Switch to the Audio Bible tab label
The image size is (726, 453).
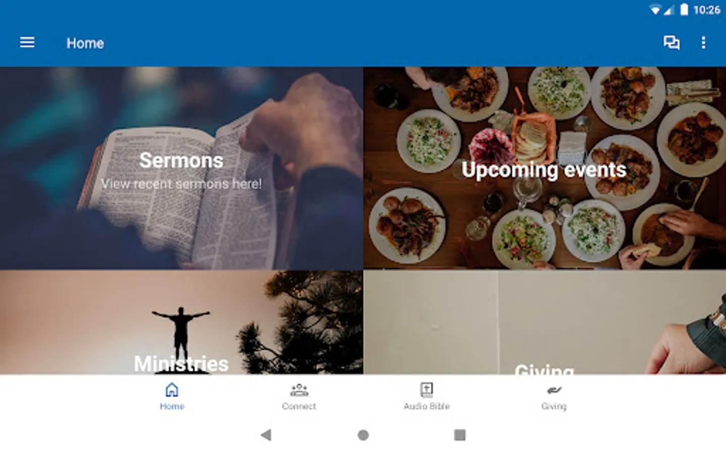(x=427, y=406)
